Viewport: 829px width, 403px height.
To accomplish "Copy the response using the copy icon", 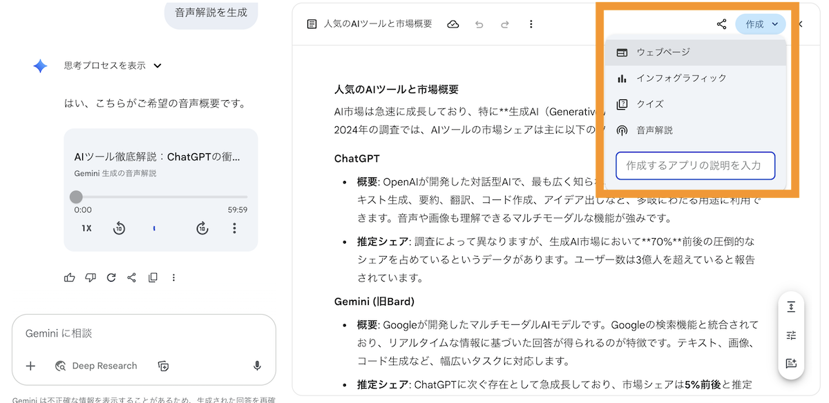I will (x=153, y=277).
